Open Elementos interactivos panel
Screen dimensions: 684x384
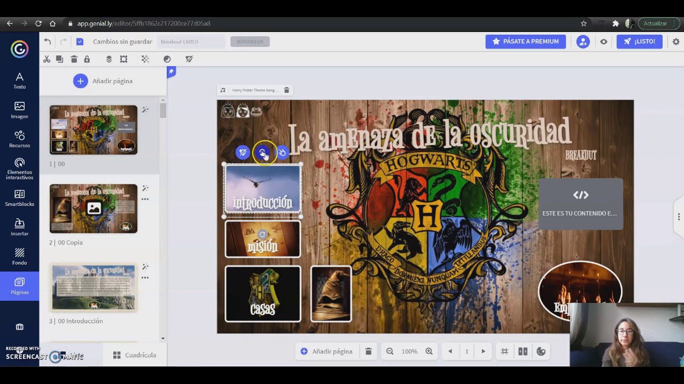coord(19,169)
